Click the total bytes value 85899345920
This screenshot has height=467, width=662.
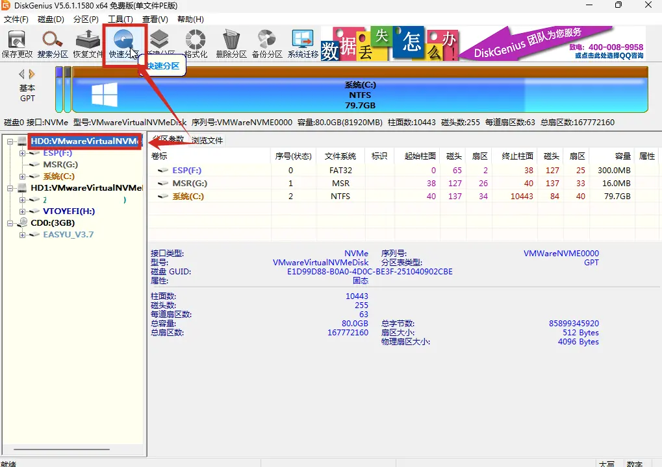pos(574,324)
